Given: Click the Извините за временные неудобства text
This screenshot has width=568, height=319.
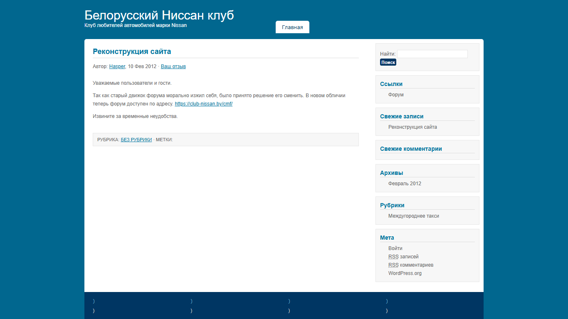Looking at the screenshot, I should [135, 116].
